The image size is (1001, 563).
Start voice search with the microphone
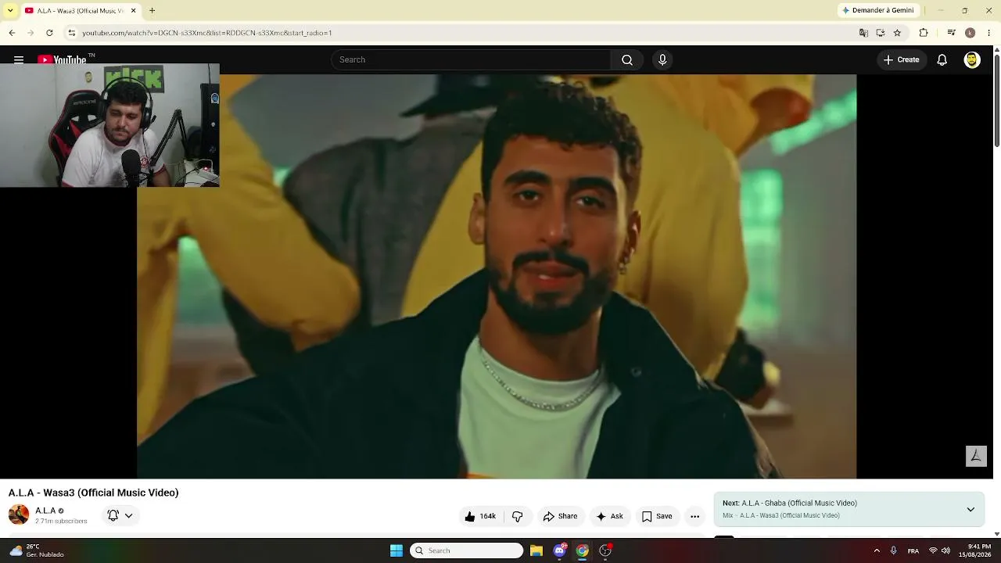coord(662,59)
